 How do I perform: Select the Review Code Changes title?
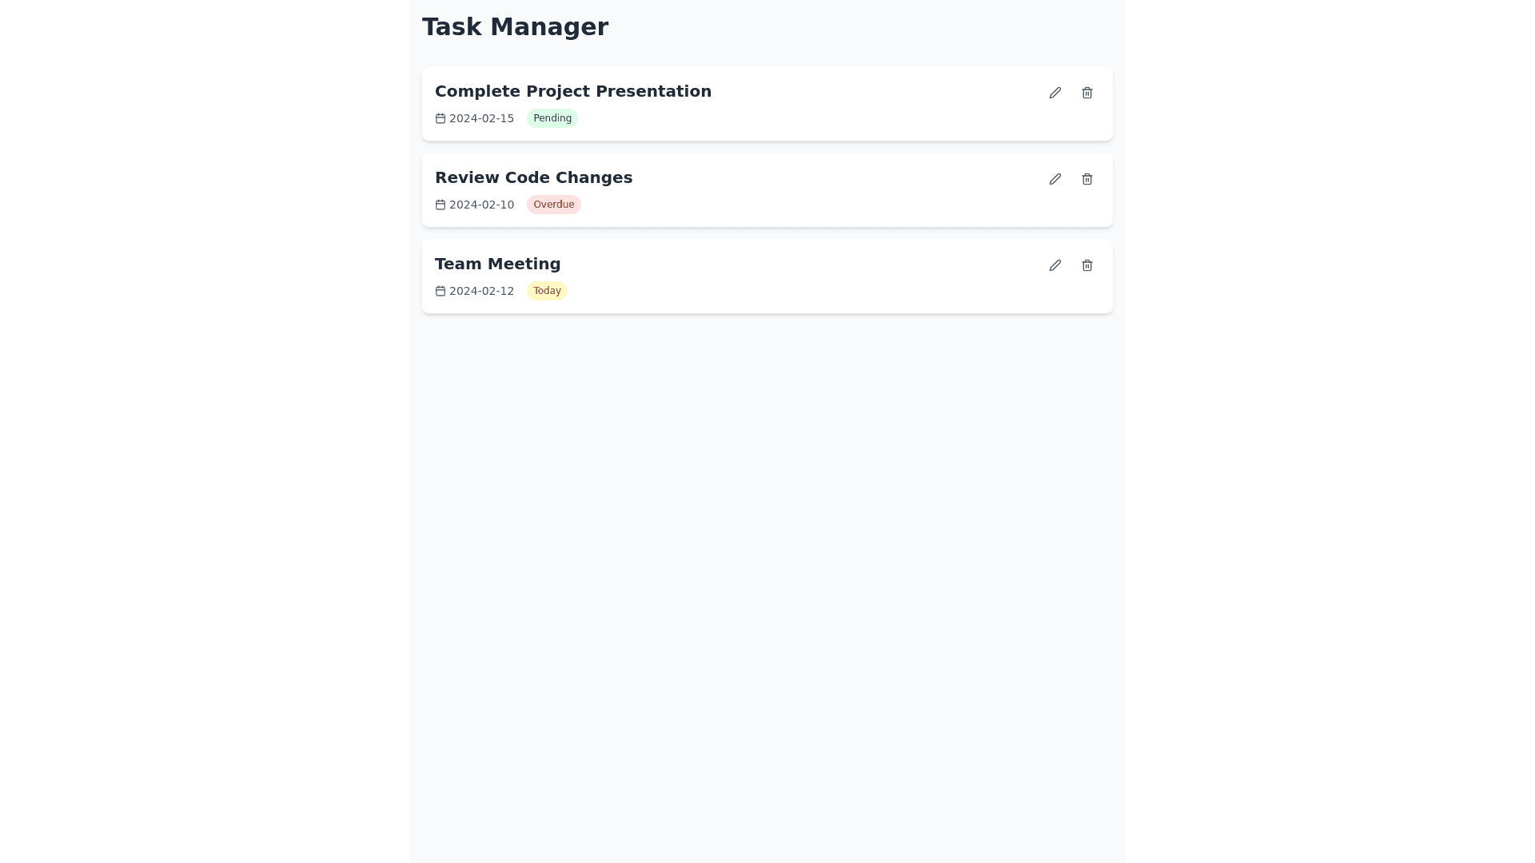coord(533,177)
